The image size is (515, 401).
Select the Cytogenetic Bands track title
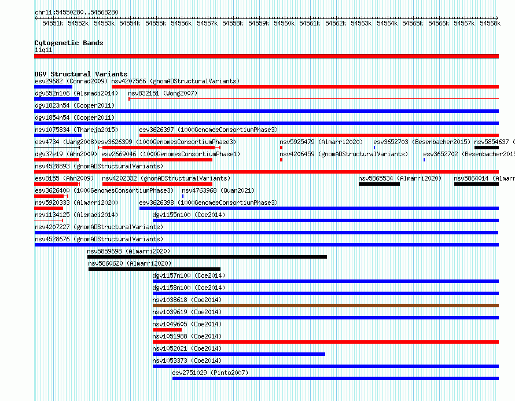[69, 43]
